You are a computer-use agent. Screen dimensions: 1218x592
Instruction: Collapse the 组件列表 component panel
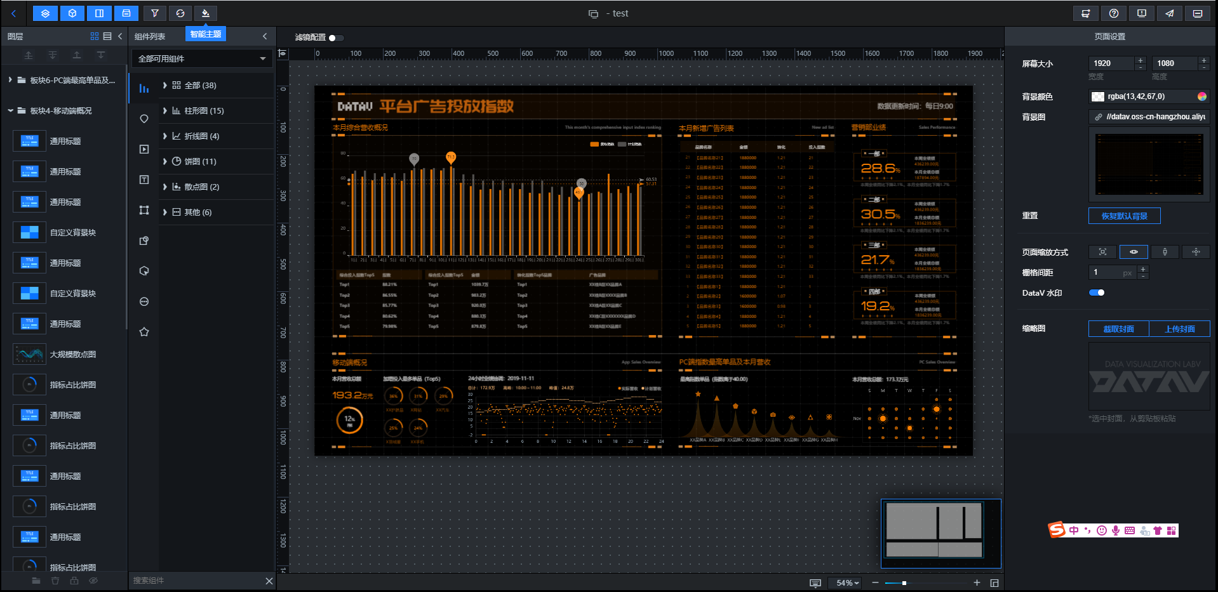click(265, 36)
